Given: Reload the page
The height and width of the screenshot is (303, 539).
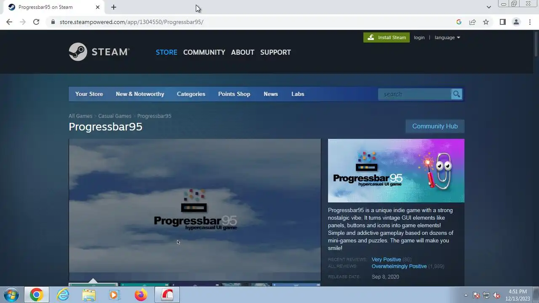Looking at the screenshot, I should click(36, 22).
